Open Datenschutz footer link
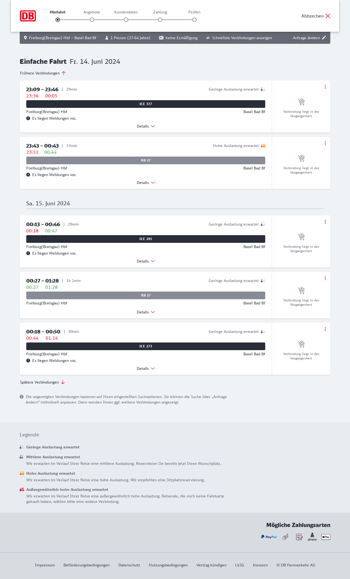Viewport: 350px width, 579px height. (x=129, y=565)
